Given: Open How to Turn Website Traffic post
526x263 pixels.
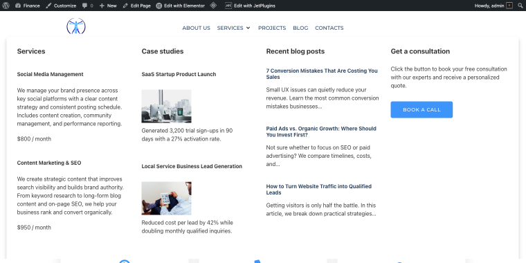Looking at the screenshot, I should (318, 189).
